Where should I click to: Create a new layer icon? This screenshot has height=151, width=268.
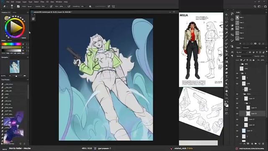point(259,143)
